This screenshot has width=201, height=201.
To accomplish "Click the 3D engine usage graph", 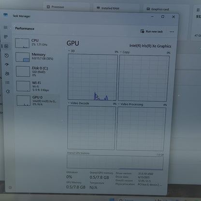I will 93,77.
